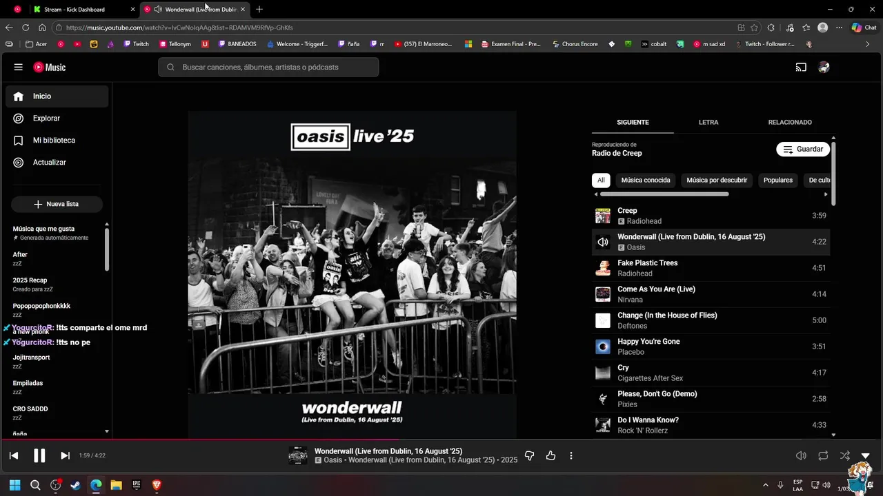Screen dimensions: 883x496
Task: Open Mi biblioteca in the sidebar
Action: 57,141
